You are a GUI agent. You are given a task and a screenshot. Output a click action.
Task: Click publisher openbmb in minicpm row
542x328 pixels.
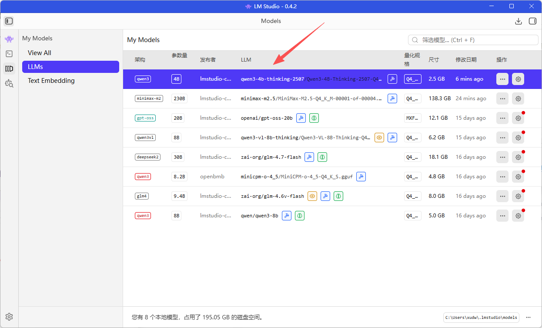click(212, 177)
